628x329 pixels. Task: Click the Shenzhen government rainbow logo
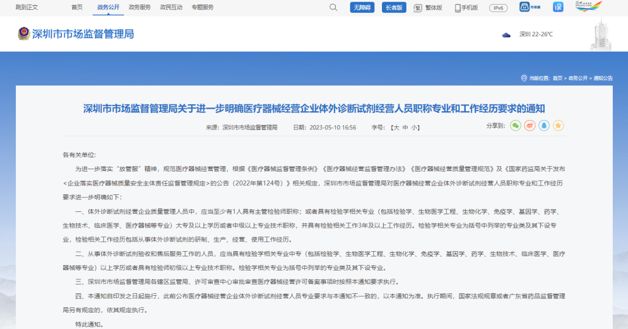588,7
